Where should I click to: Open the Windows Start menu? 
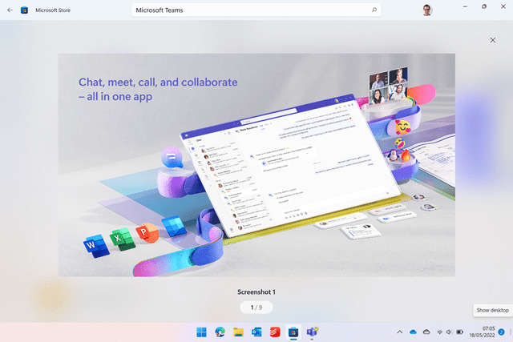[x=201, y=332]
